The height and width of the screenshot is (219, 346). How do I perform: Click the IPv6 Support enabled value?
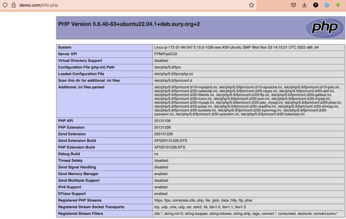161,187
